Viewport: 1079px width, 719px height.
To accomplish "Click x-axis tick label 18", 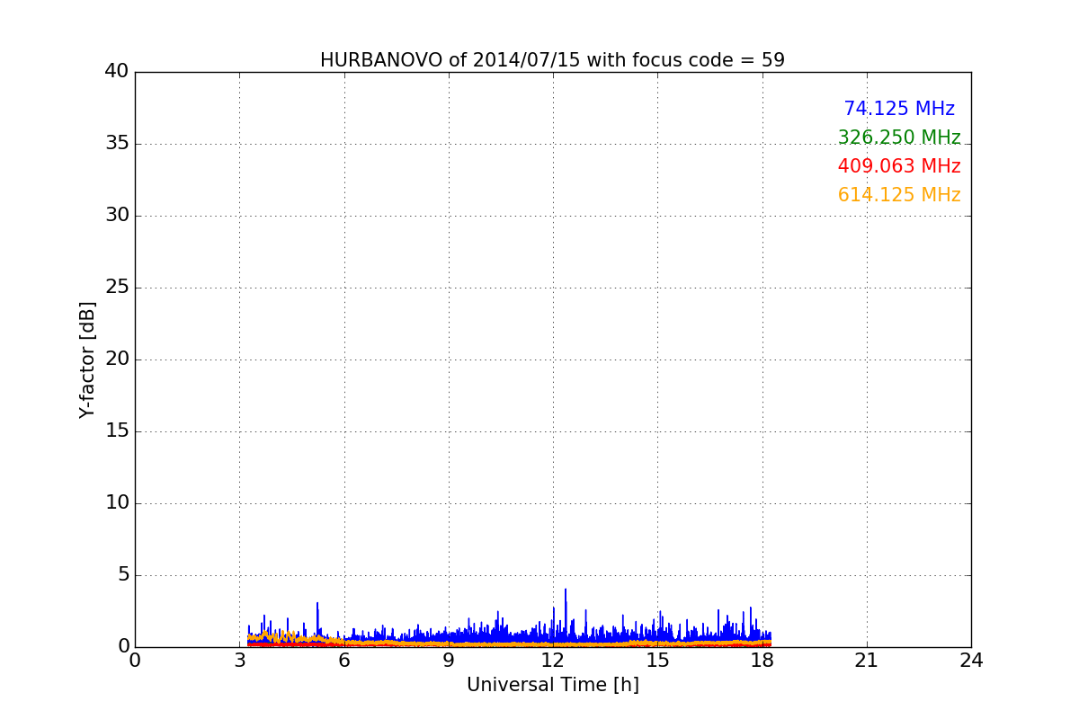I will point(762,661).
